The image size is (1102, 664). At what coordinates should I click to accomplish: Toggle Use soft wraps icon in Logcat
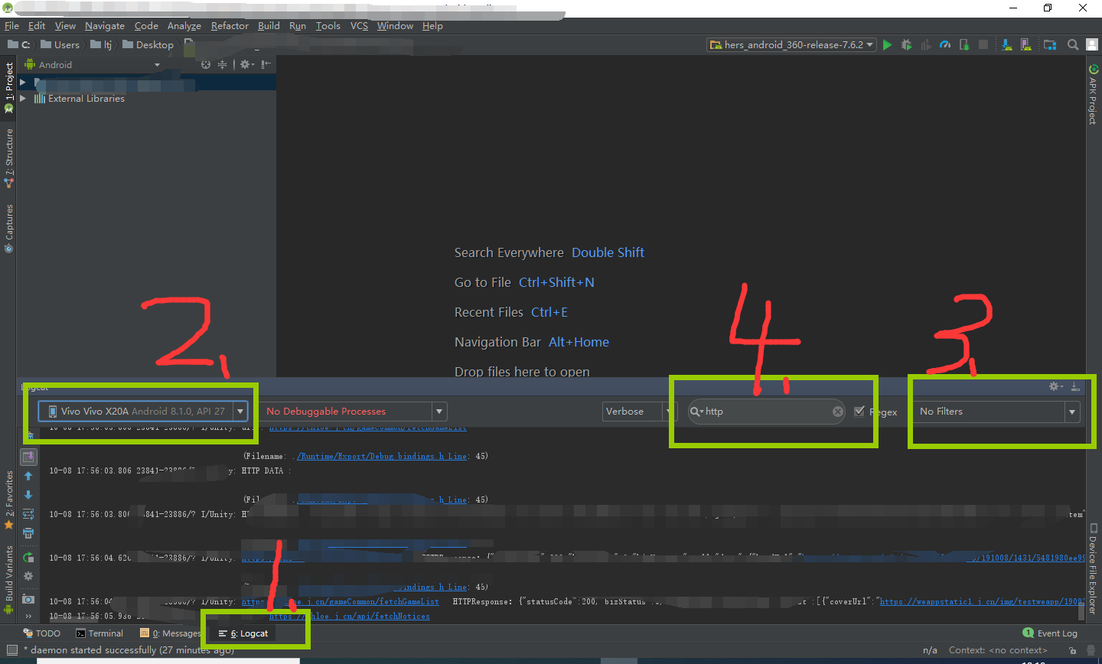click(28, 514)
